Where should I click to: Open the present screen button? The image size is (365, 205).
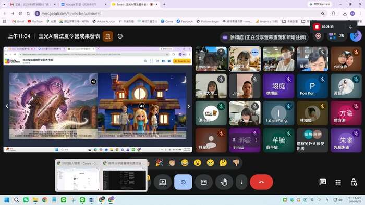(163, 182)
